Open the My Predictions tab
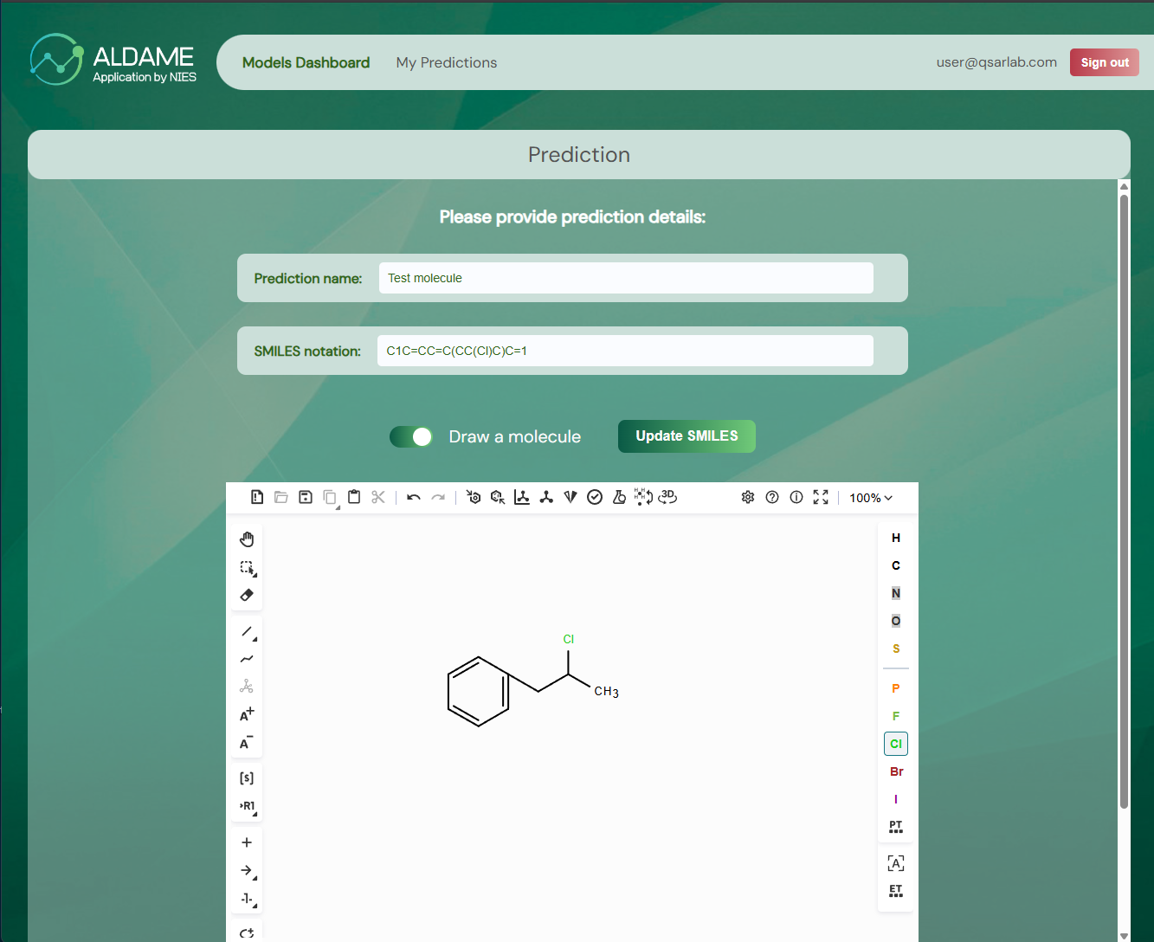Image resolution: width=1154 pixels, height=942 pixels. (x=447, y=62)
